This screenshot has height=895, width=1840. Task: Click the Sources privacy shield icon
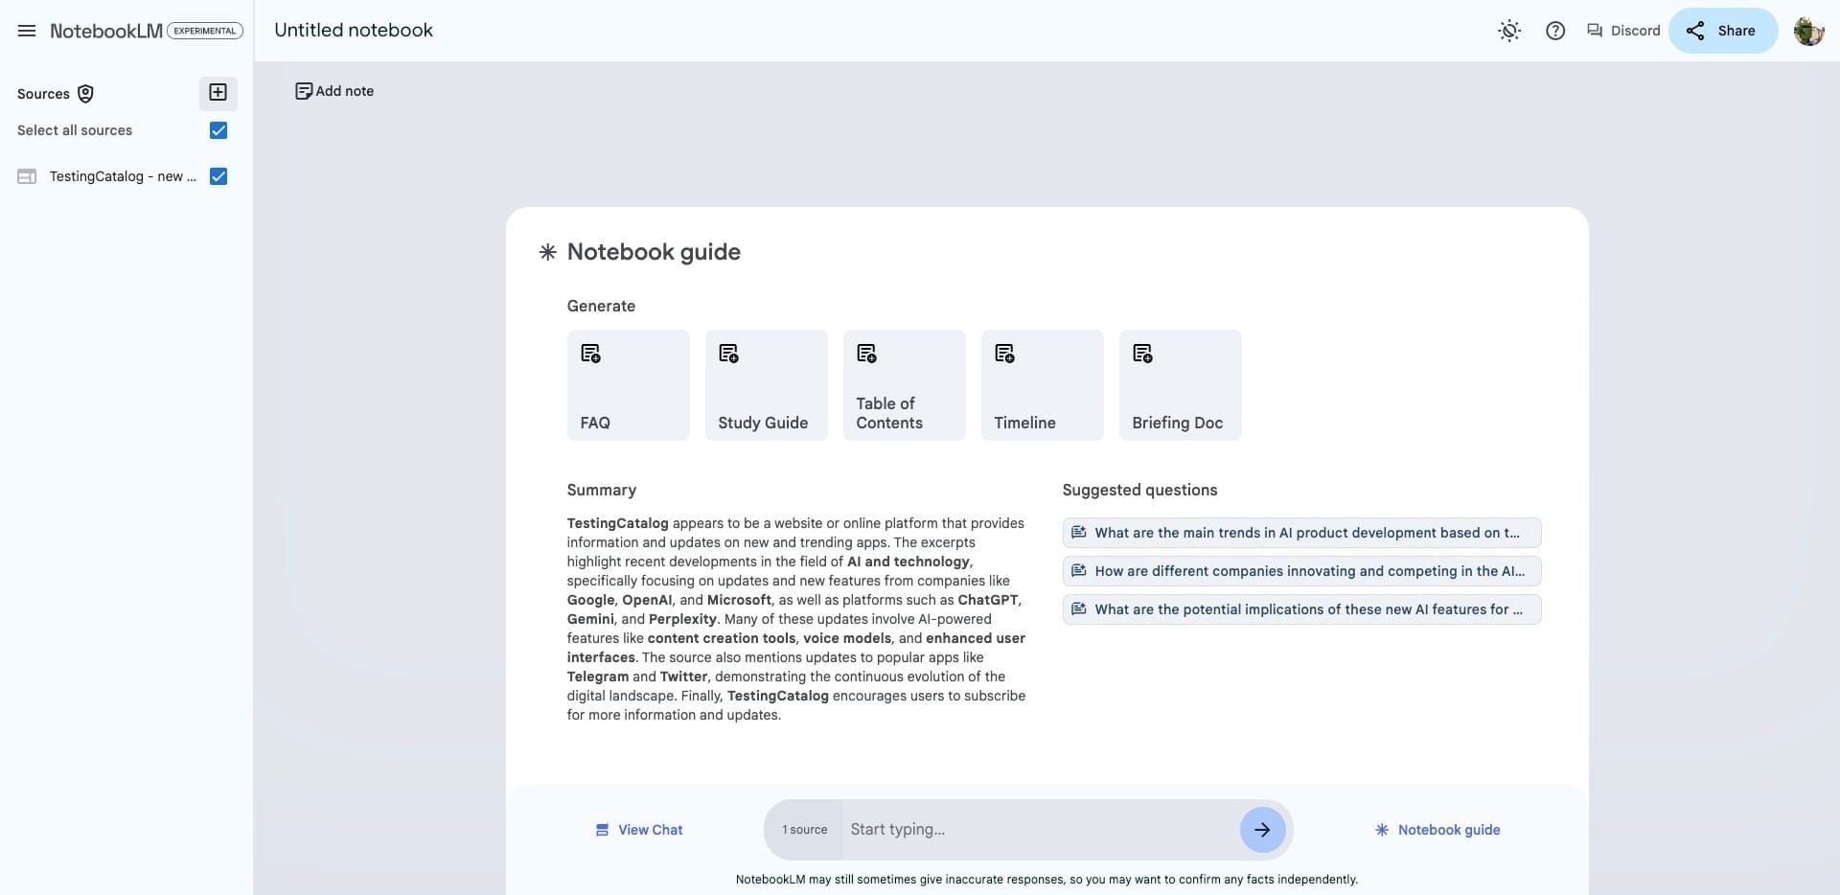pos(85,93)
